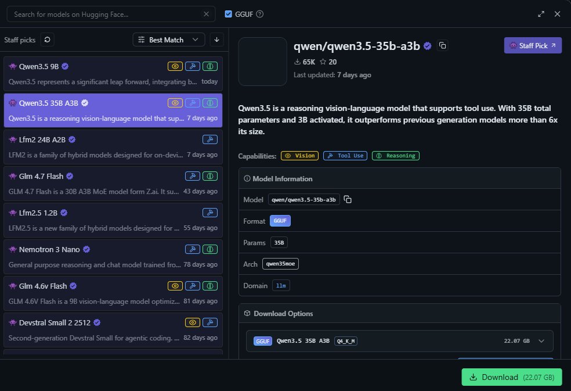Click tool use icon on Nemotron 3 Nano

[193, 249]
